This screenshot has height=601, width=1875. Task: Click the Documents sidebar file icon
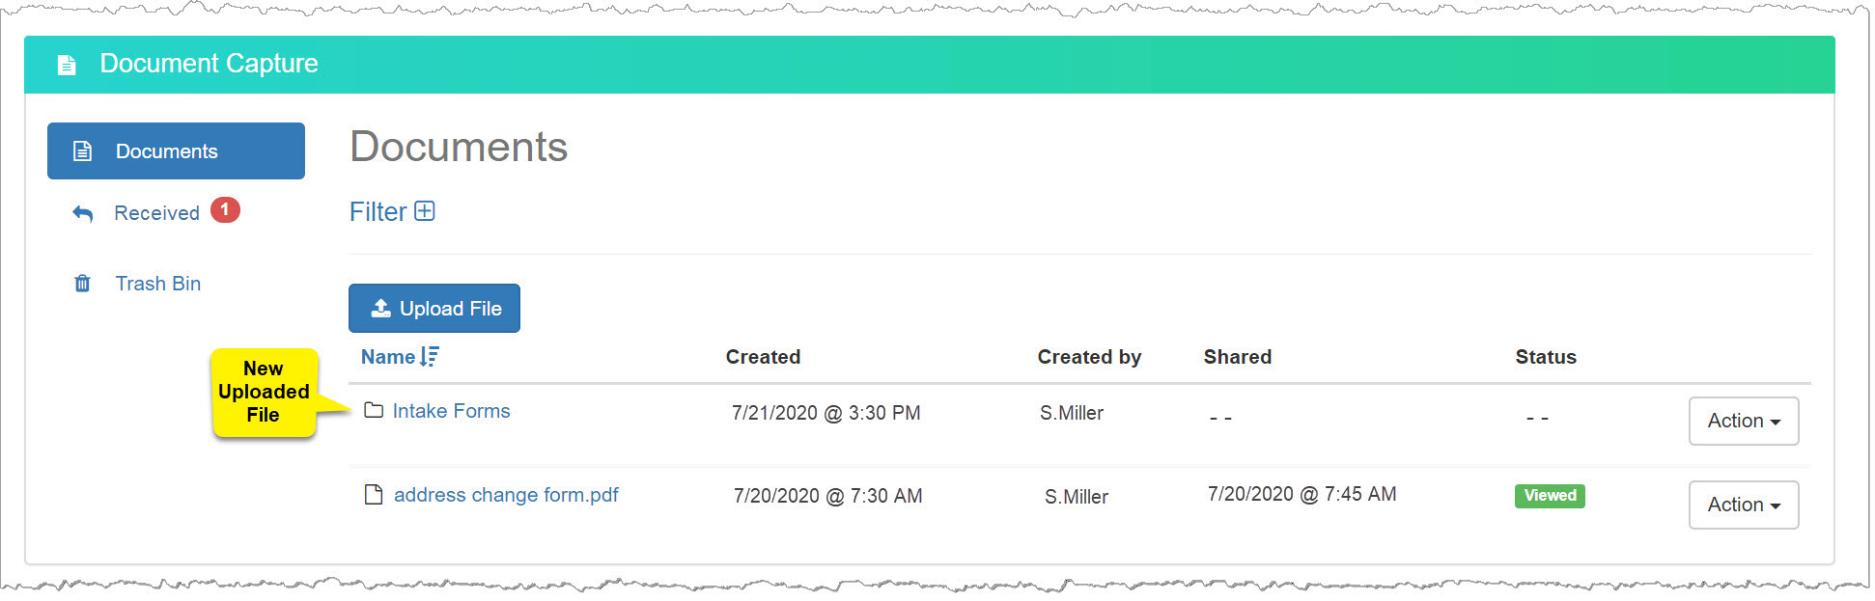pos(83,151)
